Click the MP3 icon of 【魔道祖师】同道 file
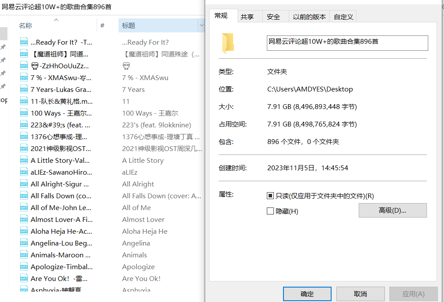444x302 pixels. point(24,54)
